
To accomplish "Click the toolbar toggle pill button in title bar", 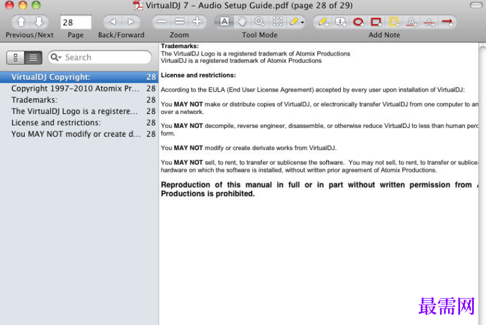I will point(476,5).
